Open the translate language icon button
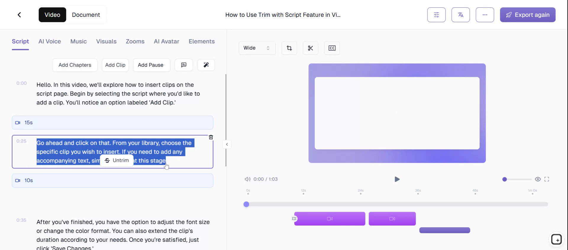Screen dimensions: 568x250 coord(461,15)
